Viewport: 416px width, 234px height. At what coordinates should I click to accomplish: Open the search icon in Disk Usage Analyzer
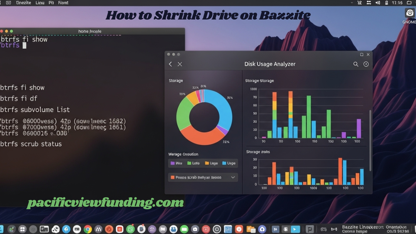(356, 64)
